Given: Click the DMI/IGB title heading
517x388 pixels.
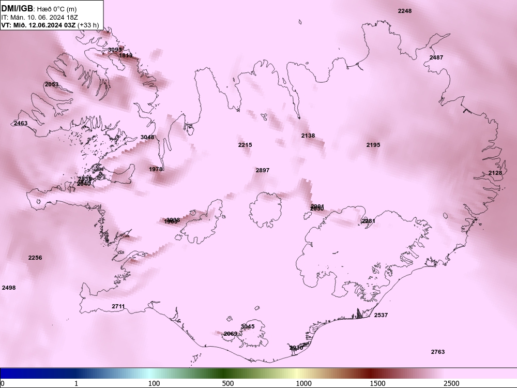Looking at the screenshot, I should [17, 9].
